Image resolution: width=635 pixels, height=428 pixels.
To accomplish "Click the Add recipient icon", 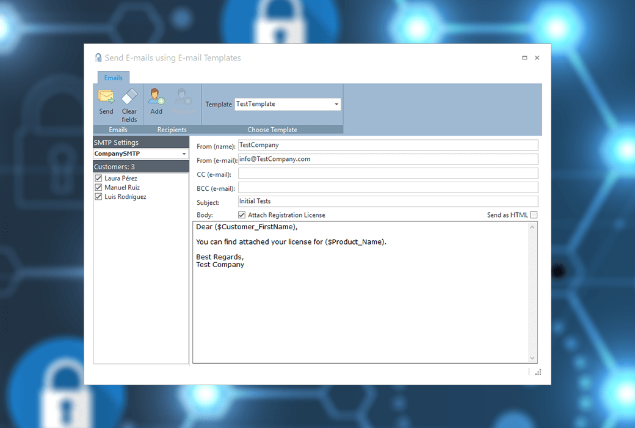I will (156, 97).
